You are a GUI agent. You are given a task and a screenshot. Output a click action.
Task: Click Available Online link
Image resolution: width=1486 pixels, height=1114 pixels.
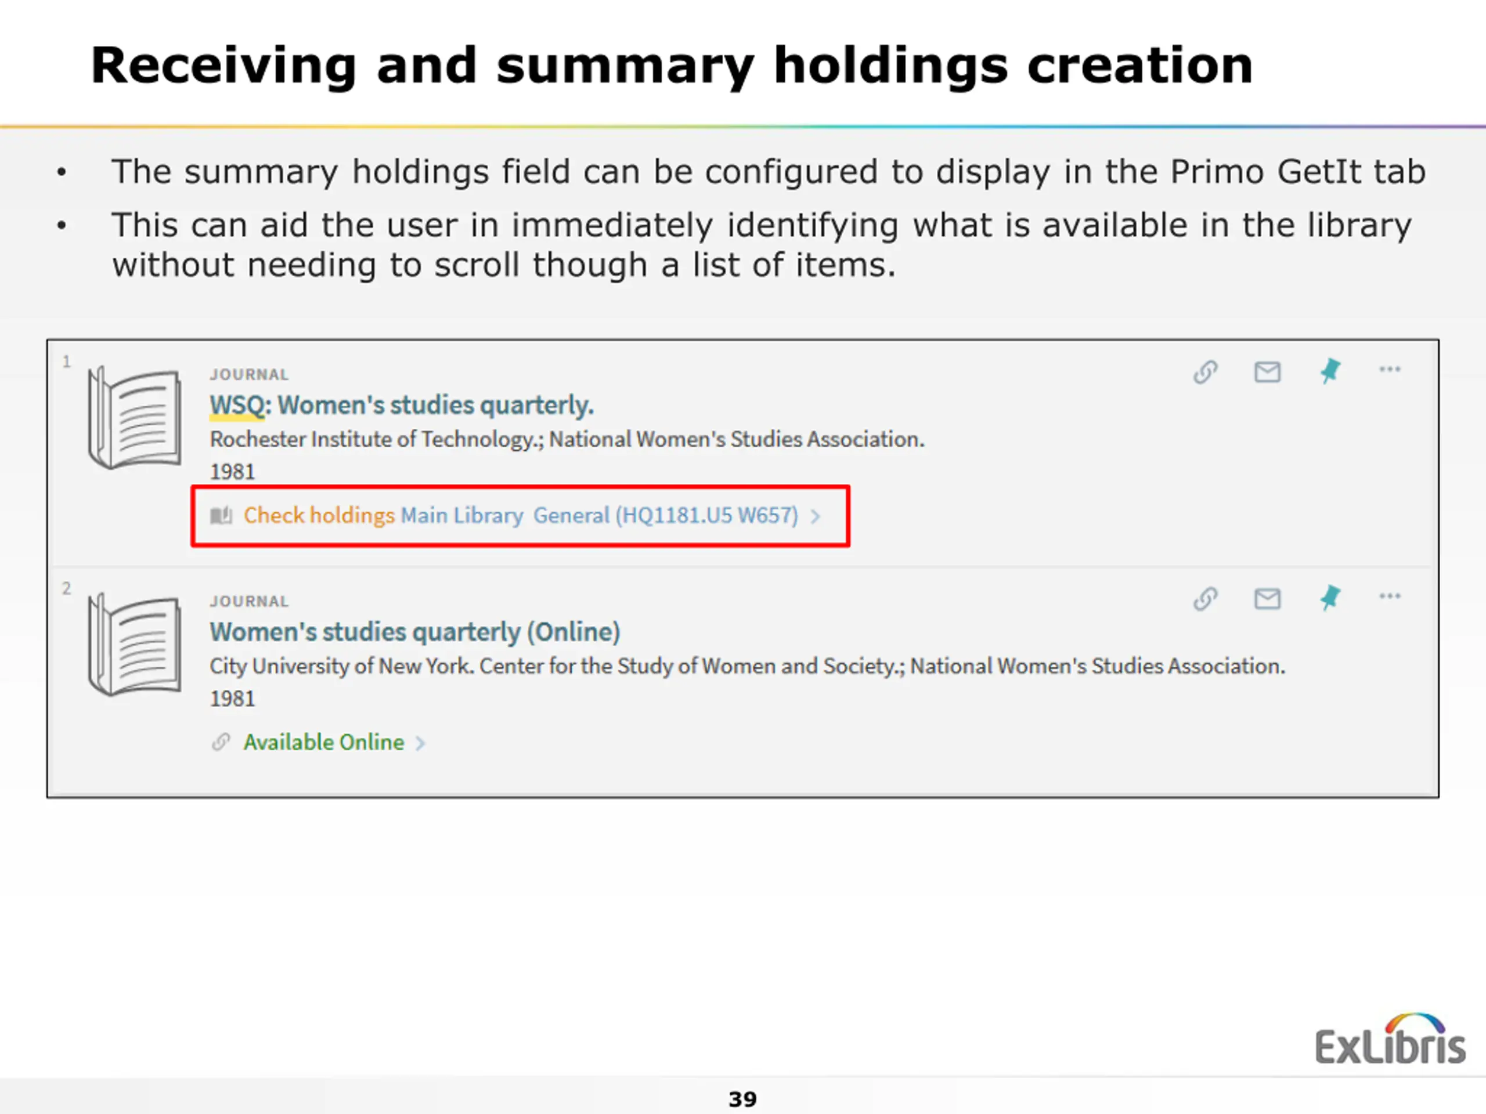point(324,743)
